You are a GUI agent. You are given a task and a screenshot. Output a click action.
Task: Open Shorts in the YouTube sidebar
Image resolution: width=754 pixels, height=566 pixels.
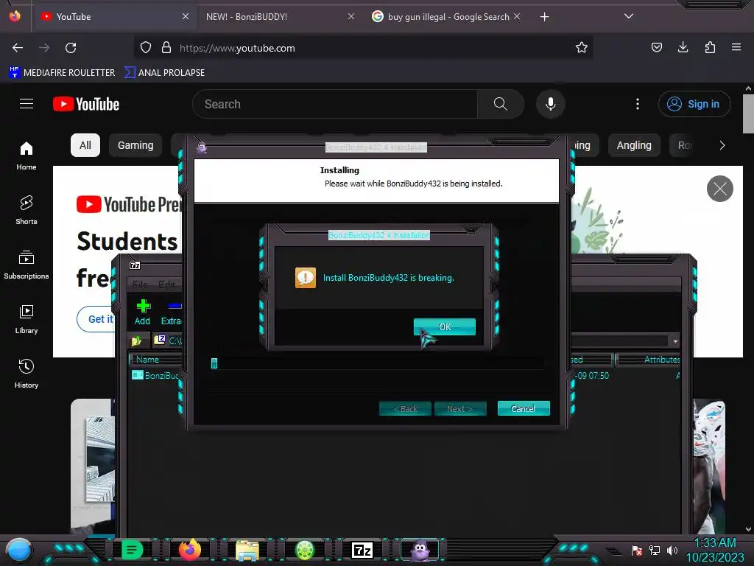point(27,210)
